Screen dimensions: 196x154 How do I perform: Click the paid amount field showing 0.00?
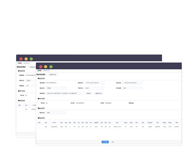point(132,88)
